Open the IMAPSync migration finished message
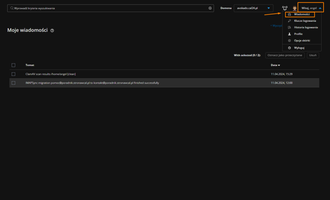The width and height of the screenshot is (330, 200). pos(92,83)
